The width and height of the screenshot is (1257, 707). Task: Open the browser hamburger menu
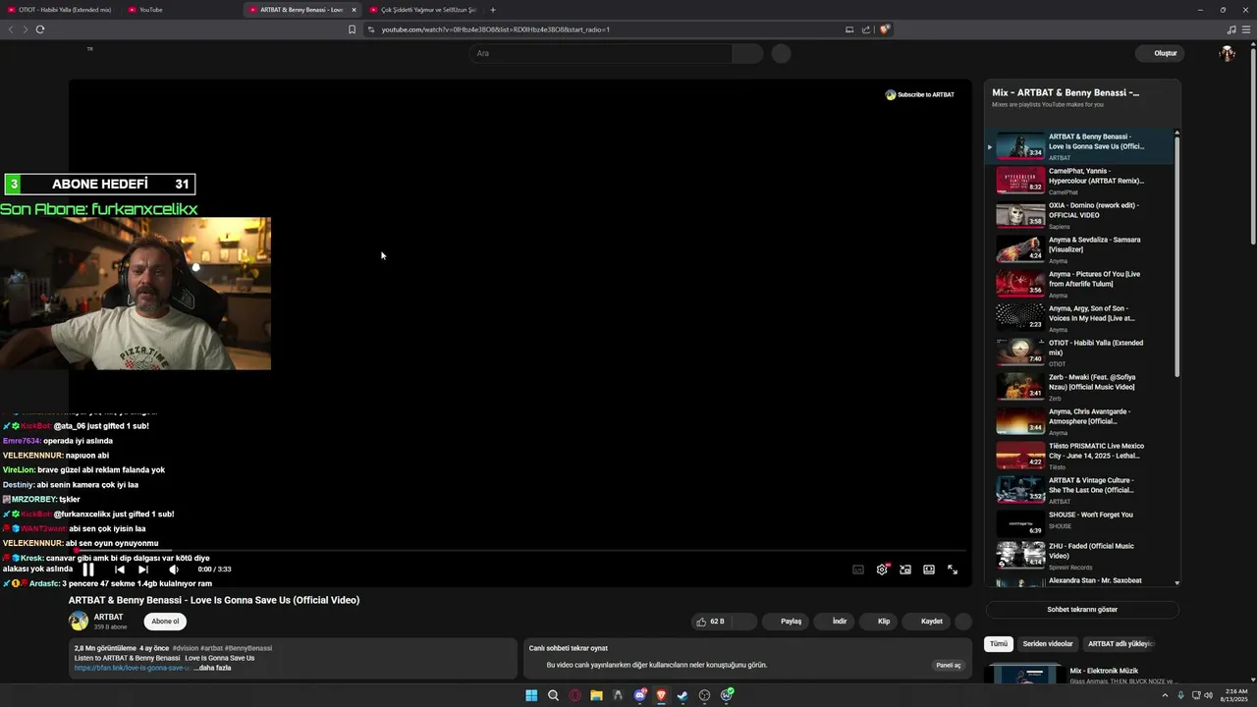pos(1246,29)
